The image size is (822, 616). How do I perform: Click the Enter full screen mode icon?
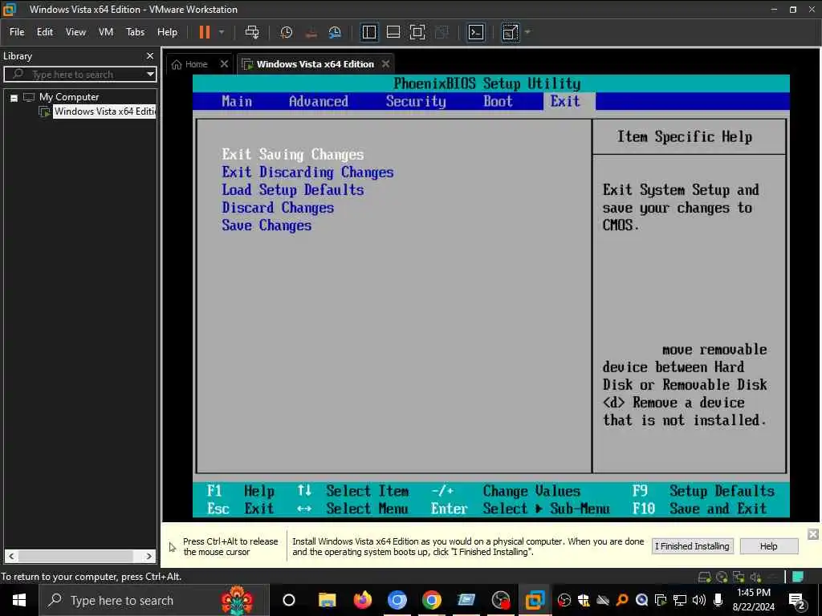(x=417, y=32)
